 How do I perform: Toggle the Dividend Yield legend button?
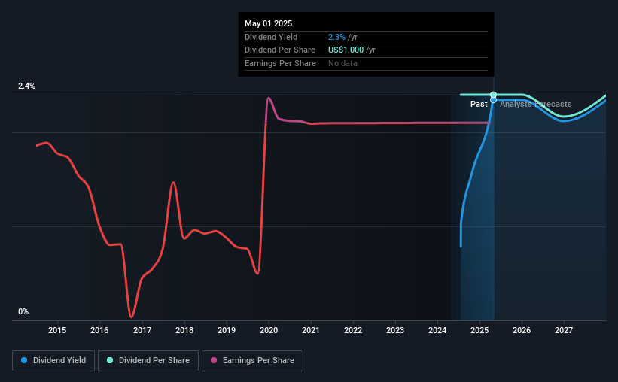click(x=53, y=361)
